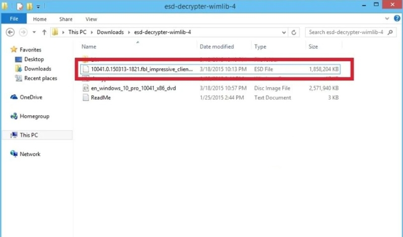
Task: Click the Homegroup icon
Action: [x=14, y=116]
